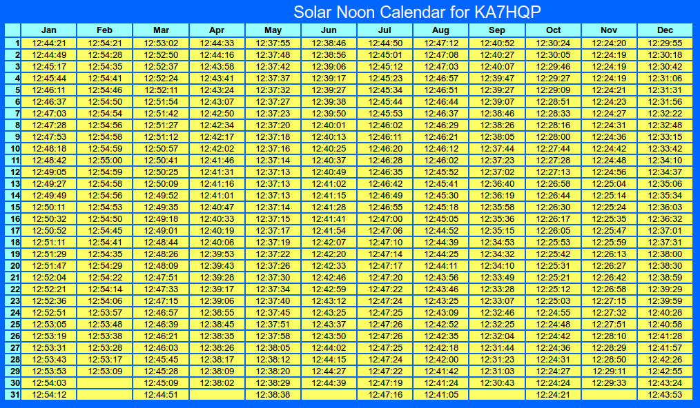The width and height of the screenshot is (700, 408).
Task: Click day number 31 row label
Action: point(12,395)
